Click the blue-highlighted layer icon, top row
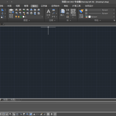This screenshot has height=116, width=116. point(31,10)
